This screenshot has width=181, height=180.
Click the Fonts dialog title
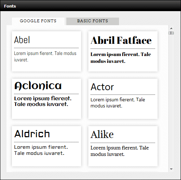tap(10, 6)
